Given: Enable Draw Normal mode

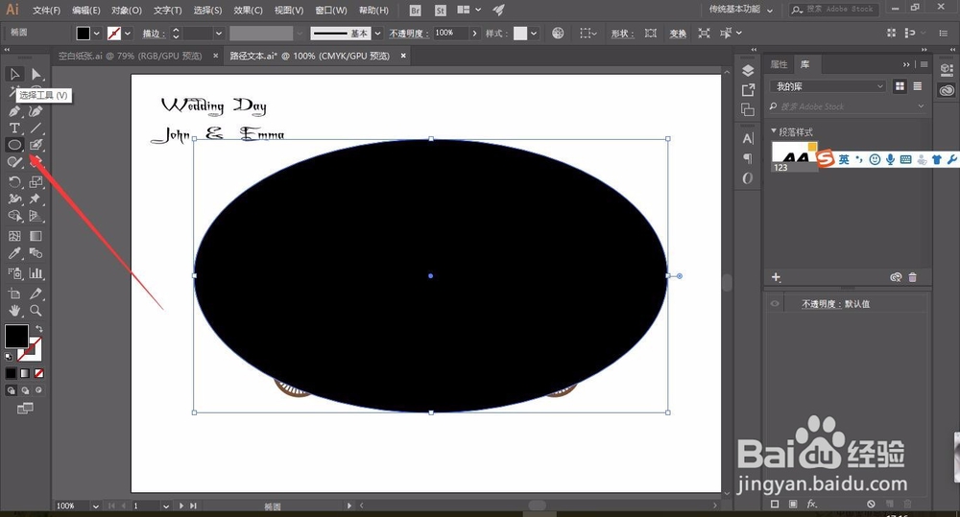Looking at the screenshot, I should [x=11, y=390].
